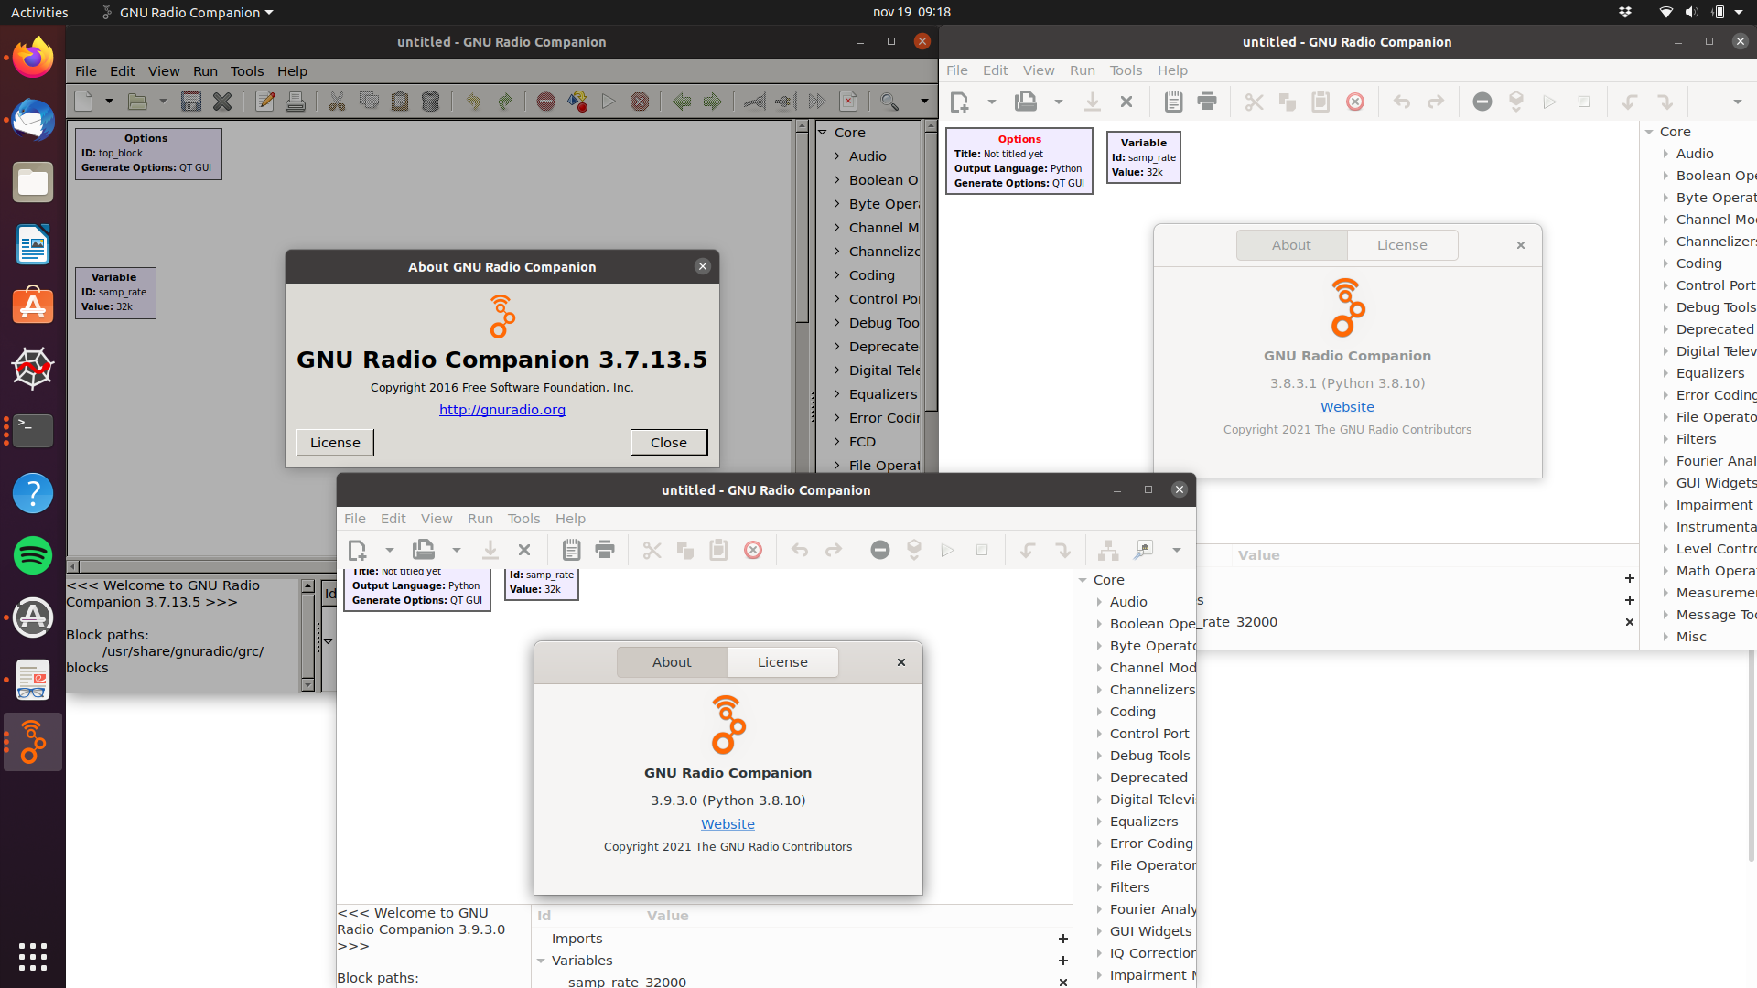Click the Generate flow graph icon in the 3.7.13.5 toolbar
Viewport: 1757px width, 988px height.
(x=577, y=102)
